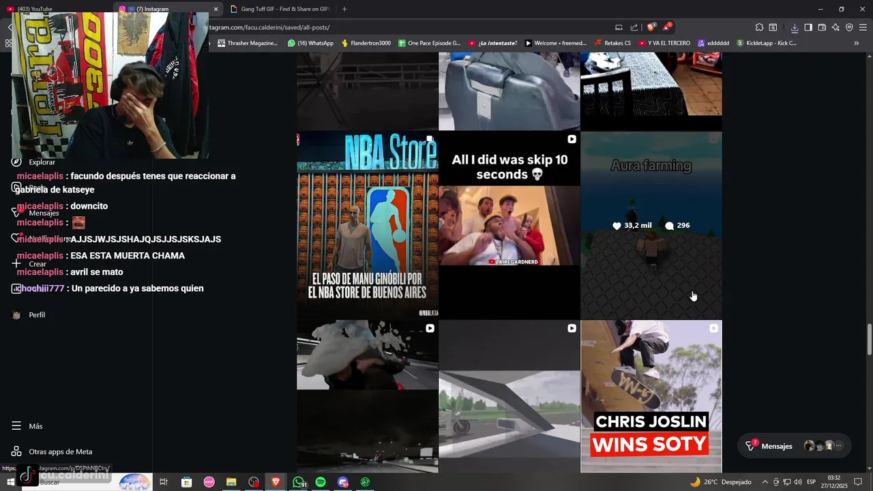The image size is (873, 491).
Task: Click the weather 26°C Despejado widget
Action: click(x=721, y=482)
